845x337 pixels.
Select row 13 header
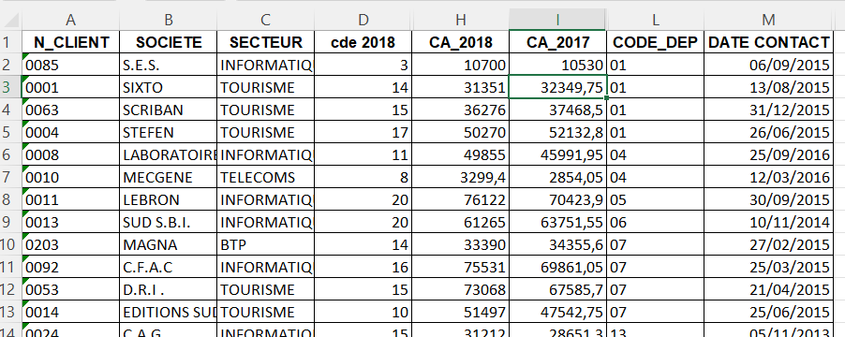click(11, 313)
